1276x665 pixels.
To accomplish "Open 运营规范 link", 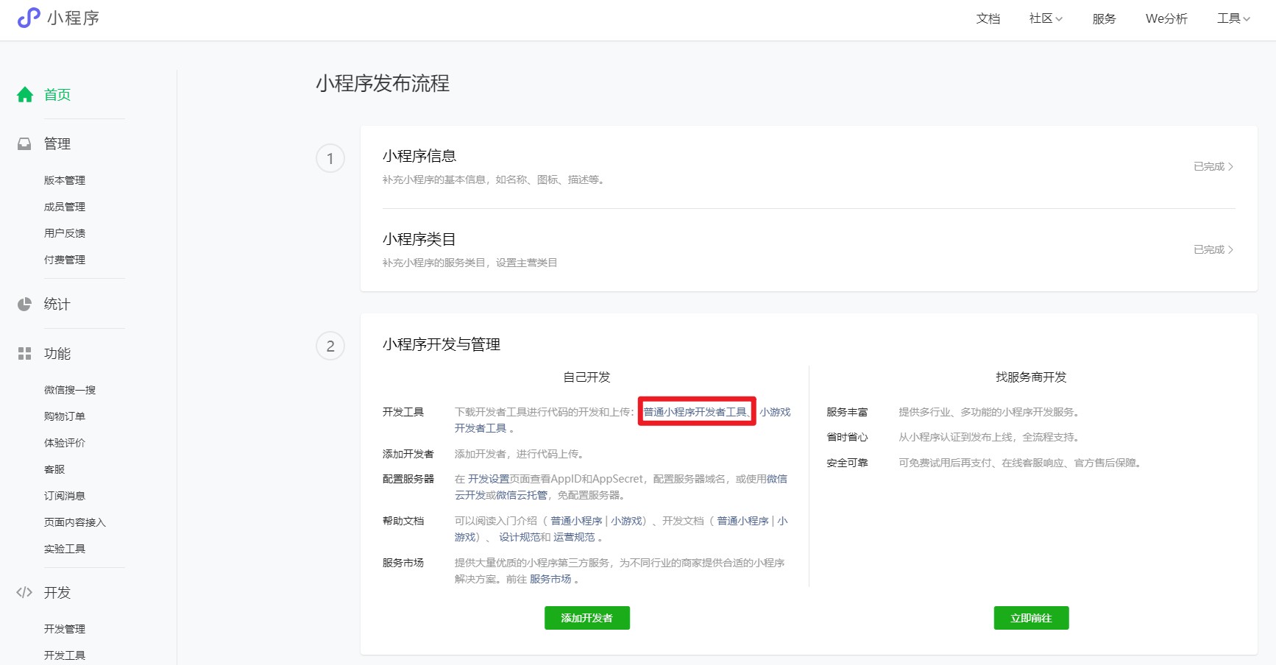I will point(574,537).
